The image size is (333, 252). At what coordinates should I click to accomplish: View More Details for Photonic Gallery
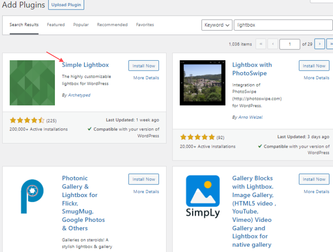tap(146, 192)
